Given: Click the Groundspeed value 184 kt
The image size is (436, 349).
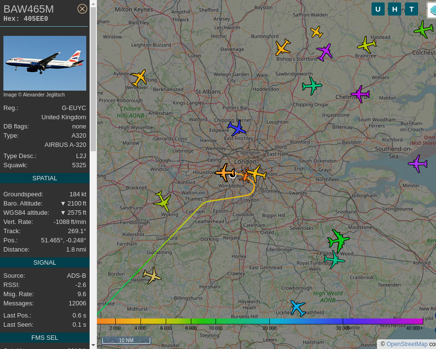Looking at the screenshot, I should (x=78, y=194).
